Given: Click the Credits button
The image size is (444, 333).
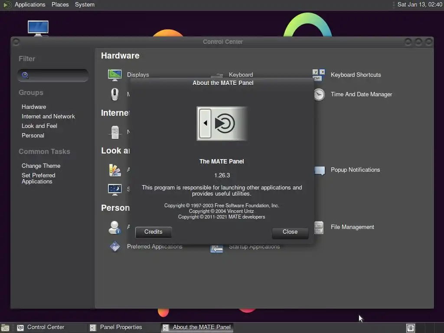Looking at the screenshot, I should coord(153,232).
